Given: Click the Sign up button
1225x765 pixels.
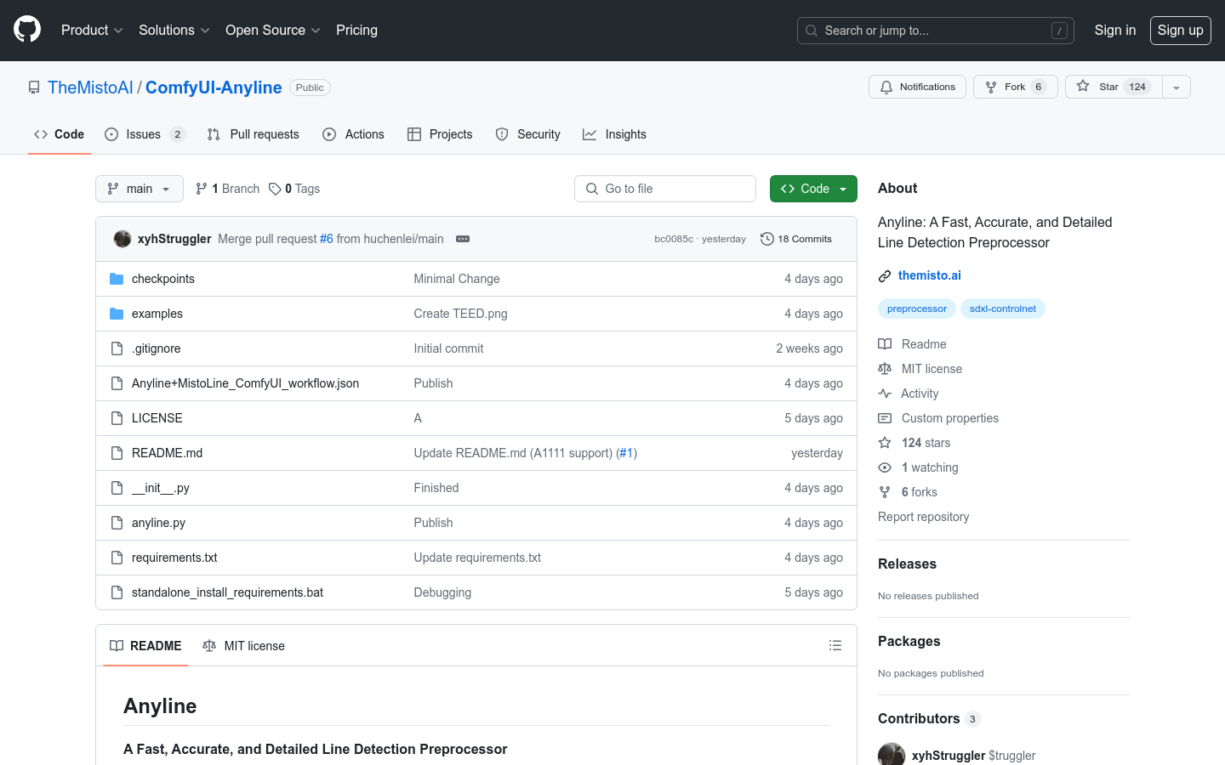Looking at the screenshot, I should pos(1180,30).
